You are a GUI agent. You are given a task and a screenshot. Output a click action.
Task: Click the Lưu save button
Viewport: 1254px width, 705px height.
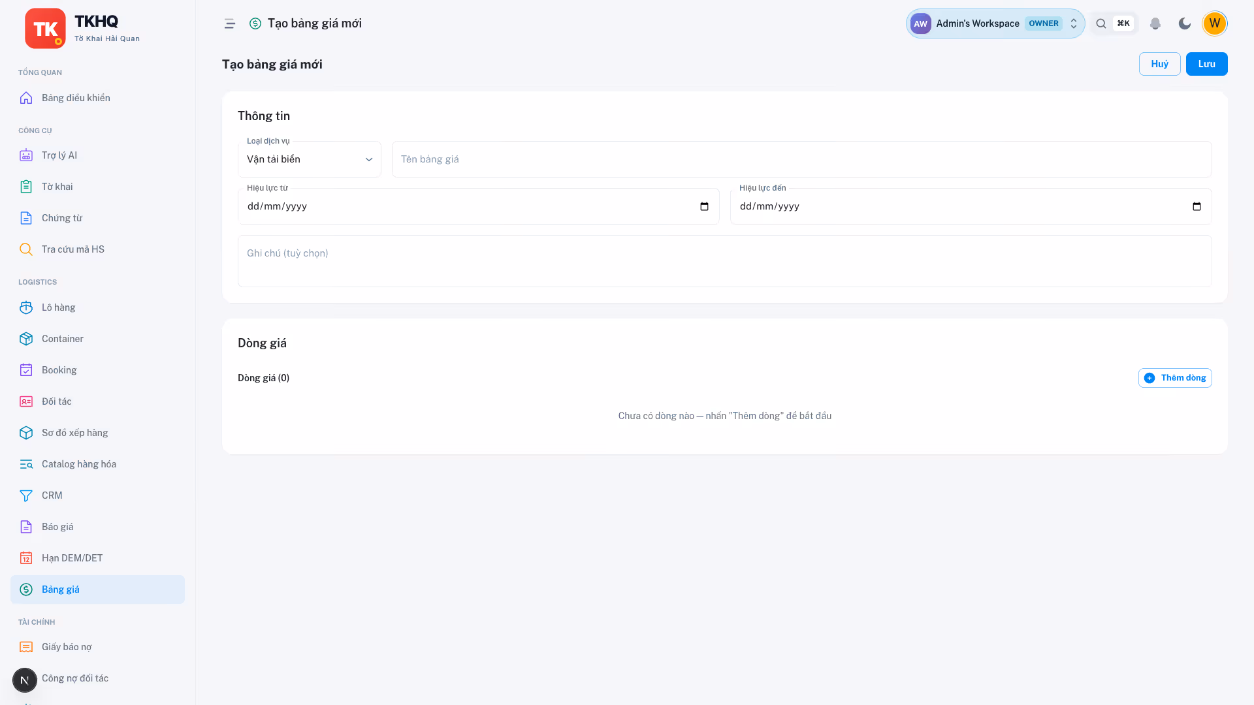coord(1206,64)
